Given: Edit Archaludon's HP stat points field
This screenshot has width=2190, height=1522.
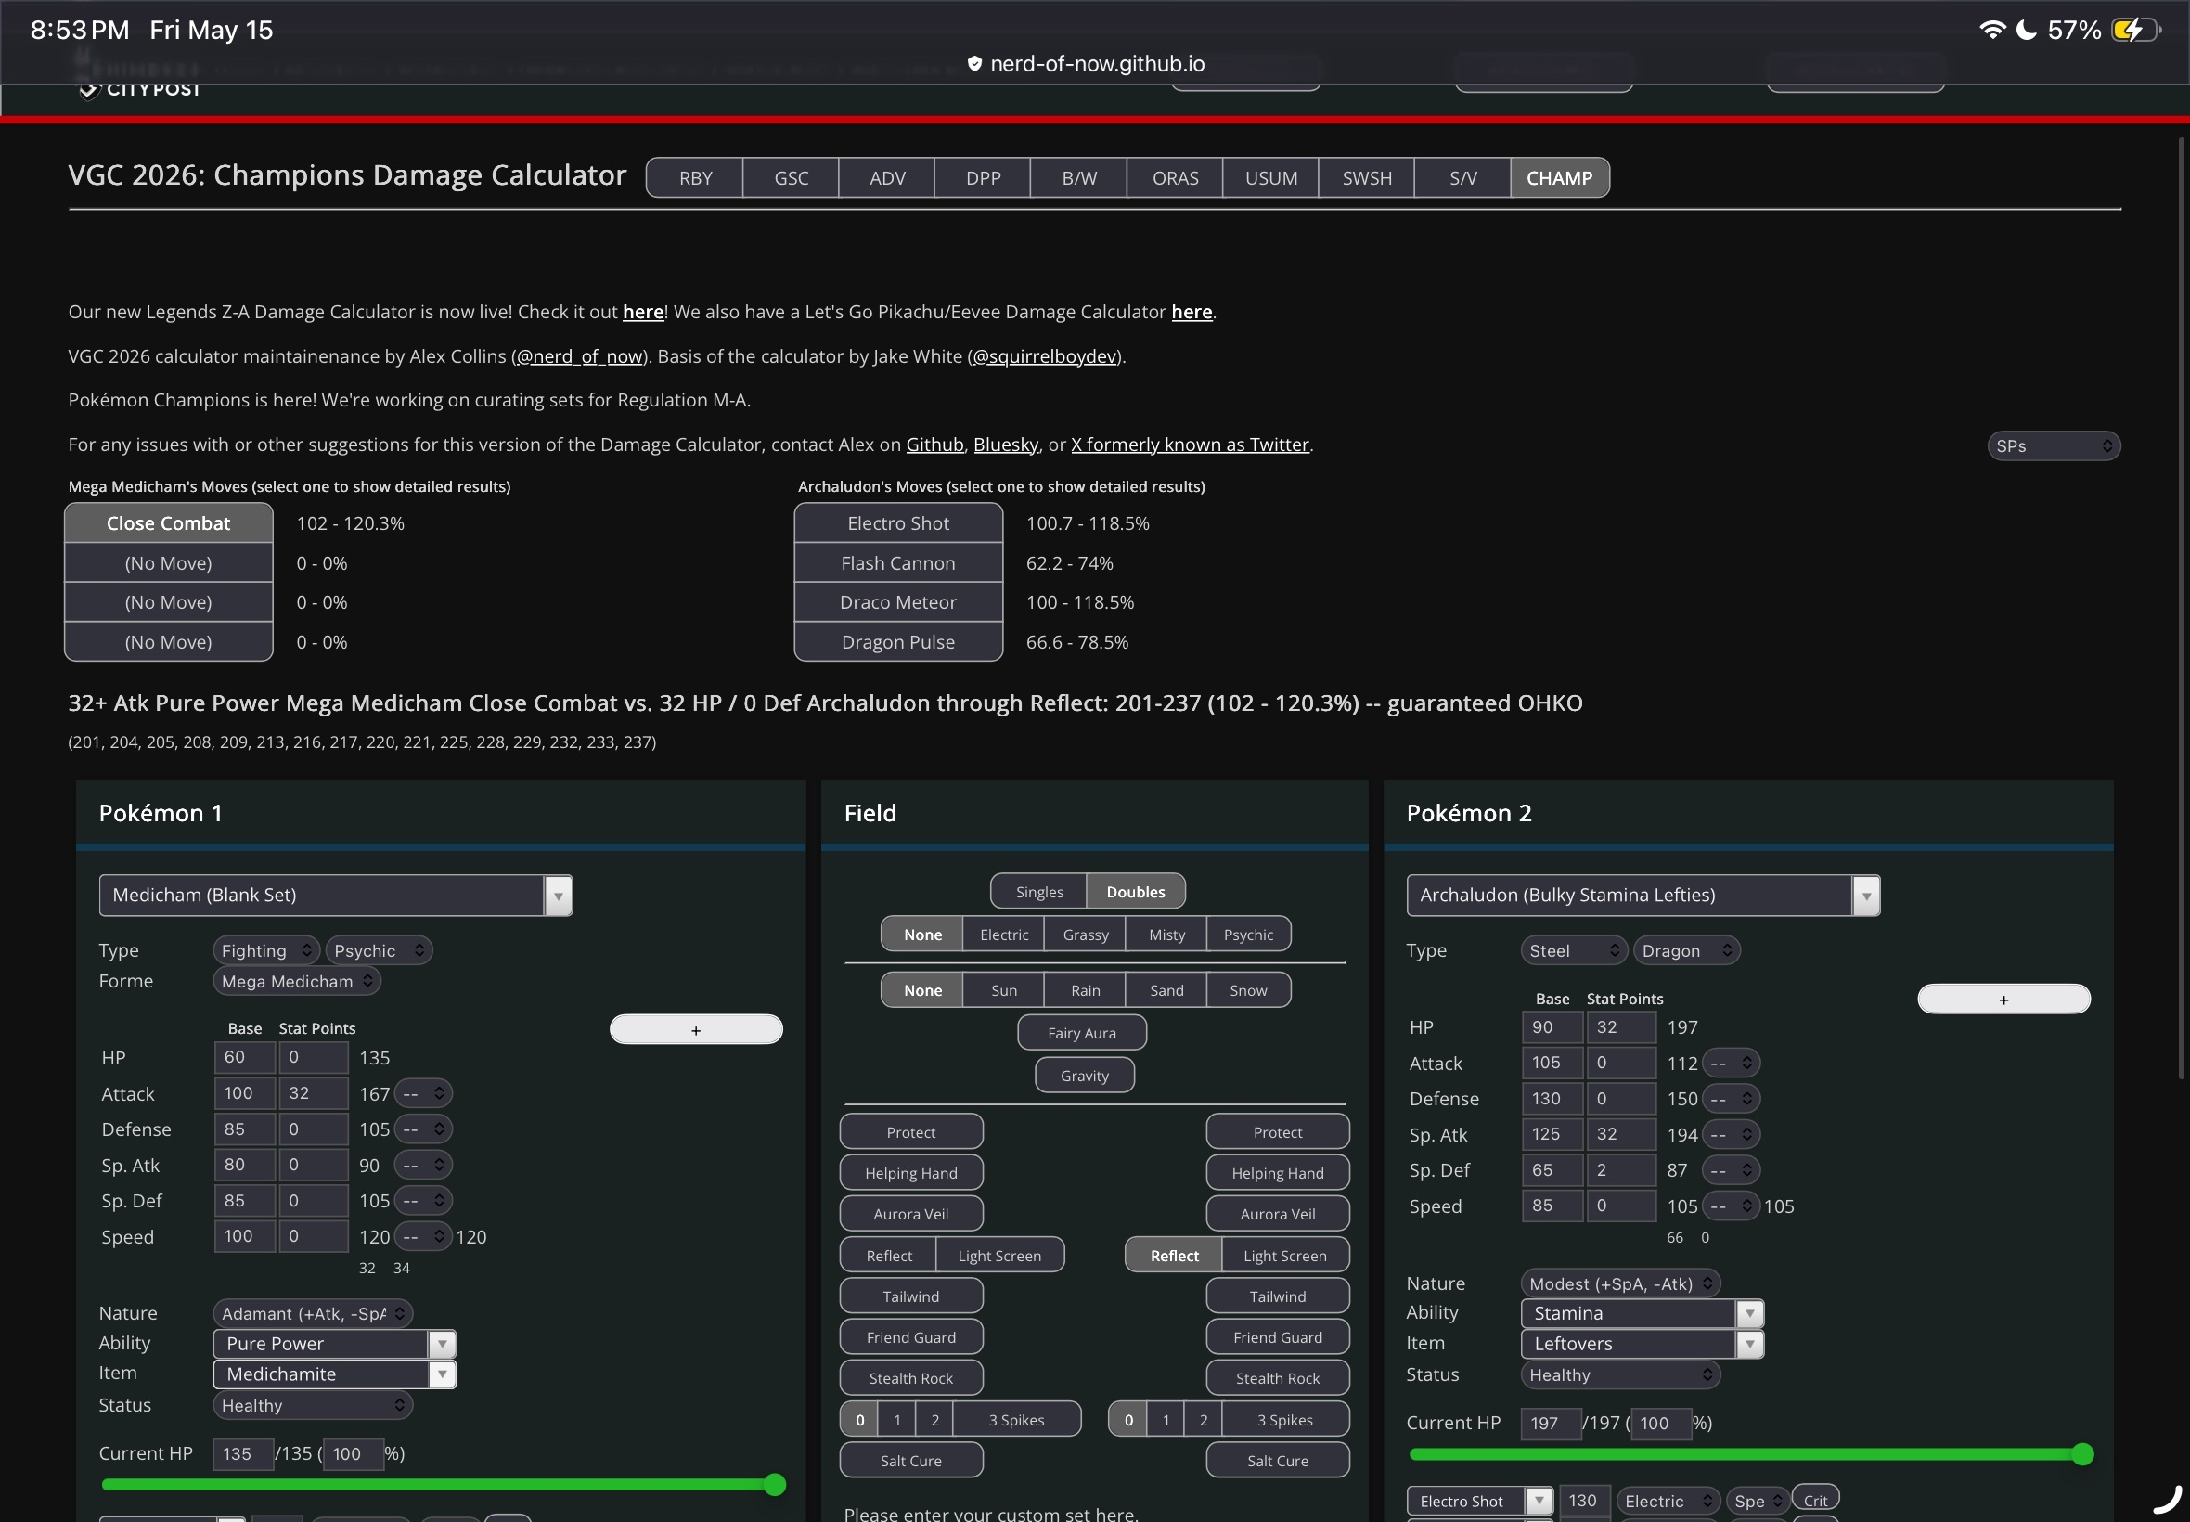Looking at the screenshot, I should (x=1621, y=1027).
